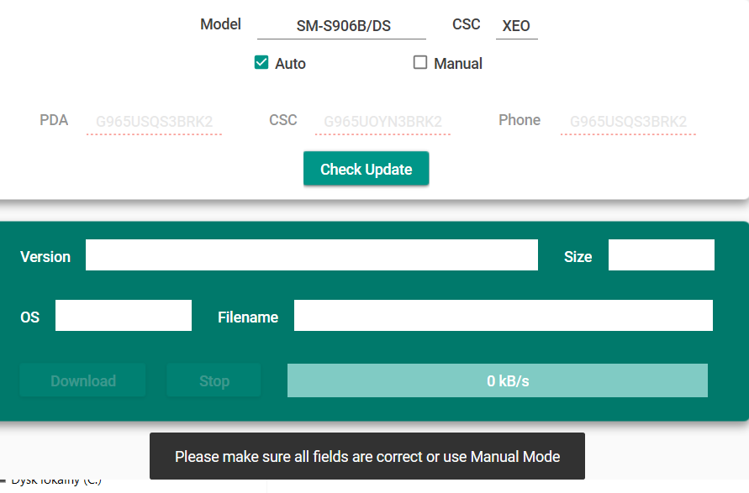Click the Size text box
The width and height of the screenshot is (749, 493).
click(661, 255)
